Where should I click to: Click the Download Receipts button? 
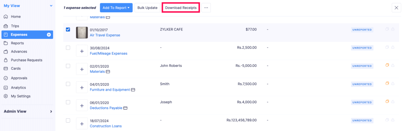(x=181, y=8)
